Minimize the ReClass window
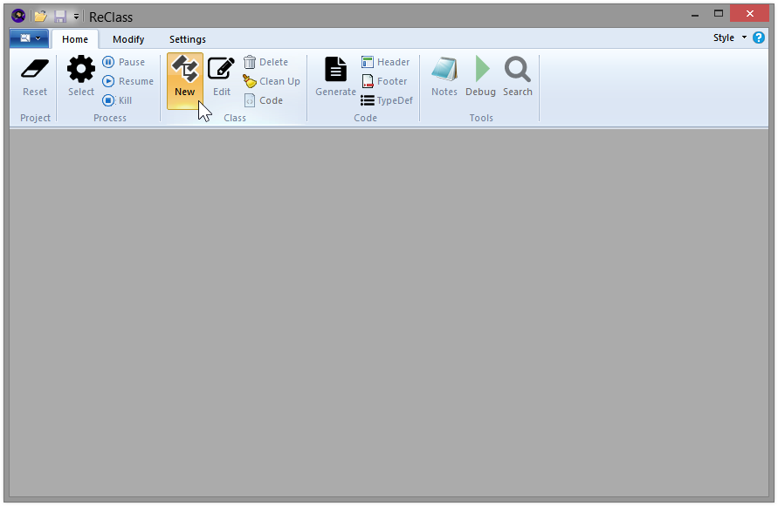 click(695, 15)
